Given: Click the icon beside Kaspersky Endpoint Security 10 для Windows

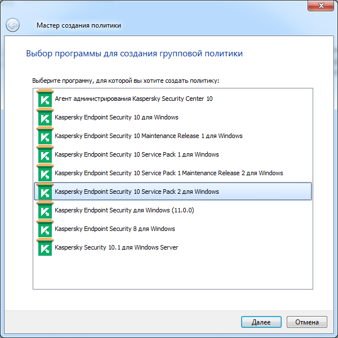Looking at the screenshot, I should click(x=45, y=117).
